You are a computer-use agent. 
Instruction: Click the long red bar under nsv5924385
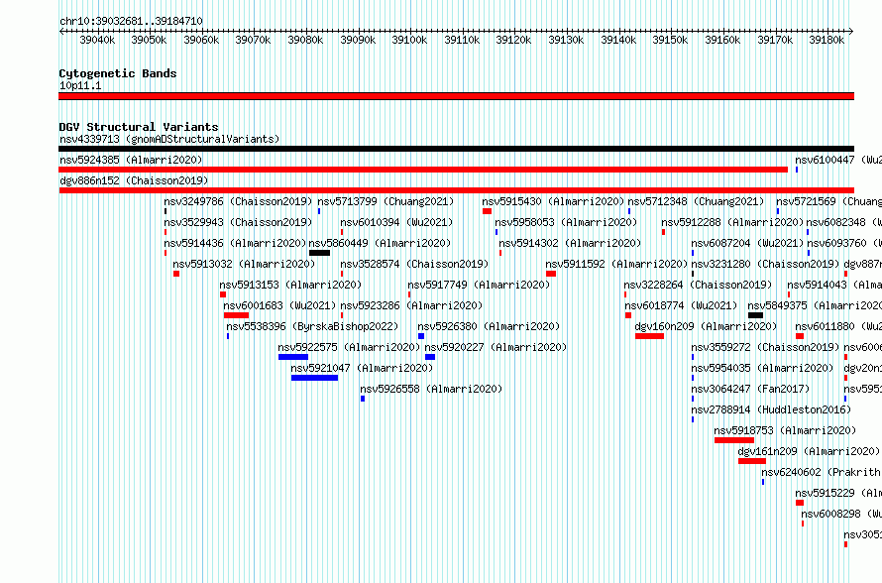pyautogui.click(x=423, y=170)
